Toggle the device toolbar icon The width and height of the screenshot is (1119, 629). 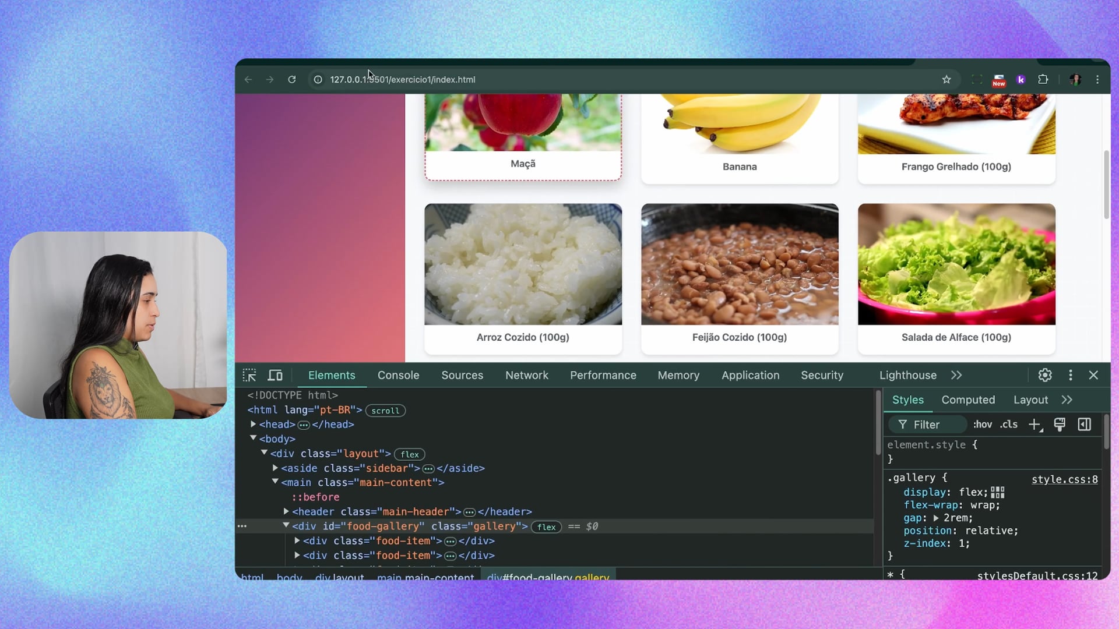coord(275,375)
